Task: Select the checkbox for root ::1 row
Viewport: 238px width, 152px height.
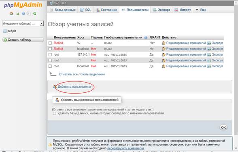Action: 50,60
